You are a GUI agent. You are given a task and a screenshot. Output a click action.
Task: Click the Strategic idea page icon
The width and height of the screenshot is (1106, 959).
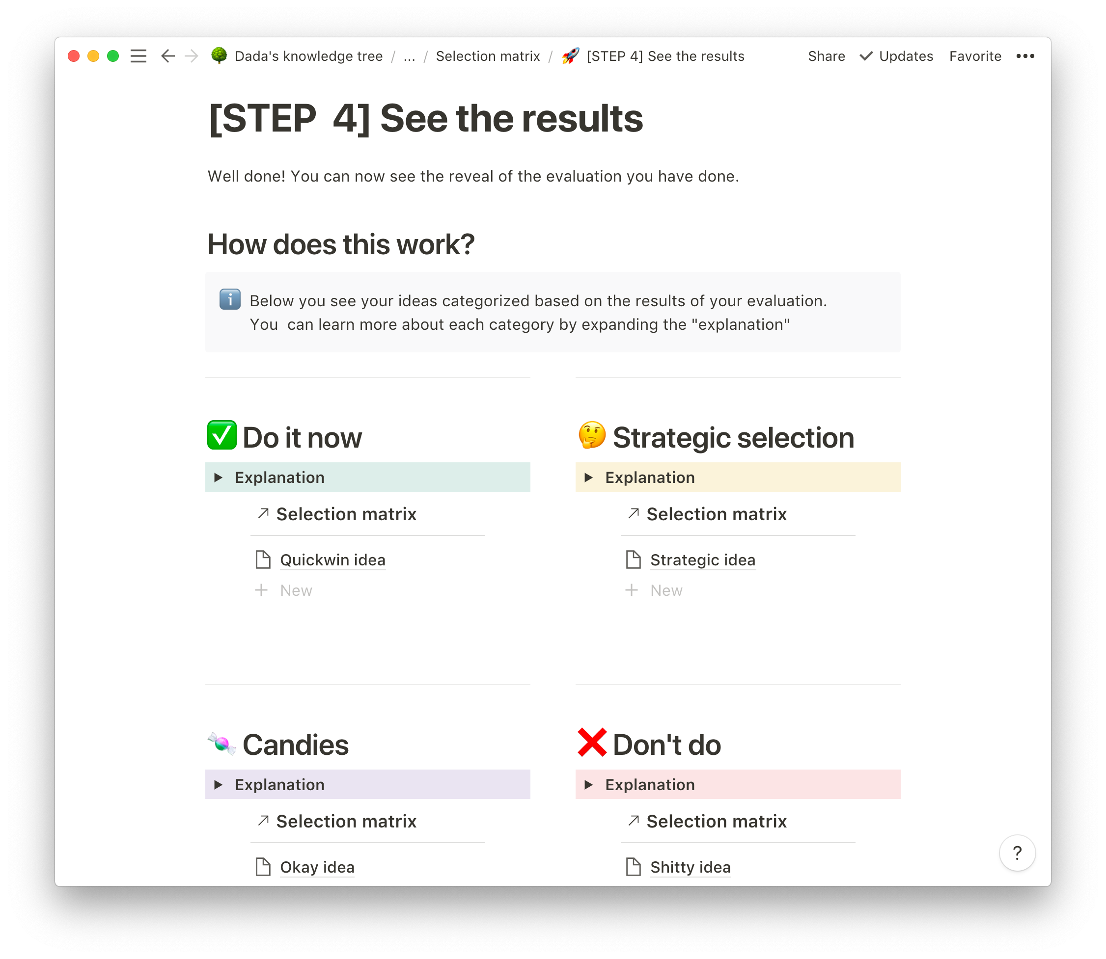coord(633,560)
